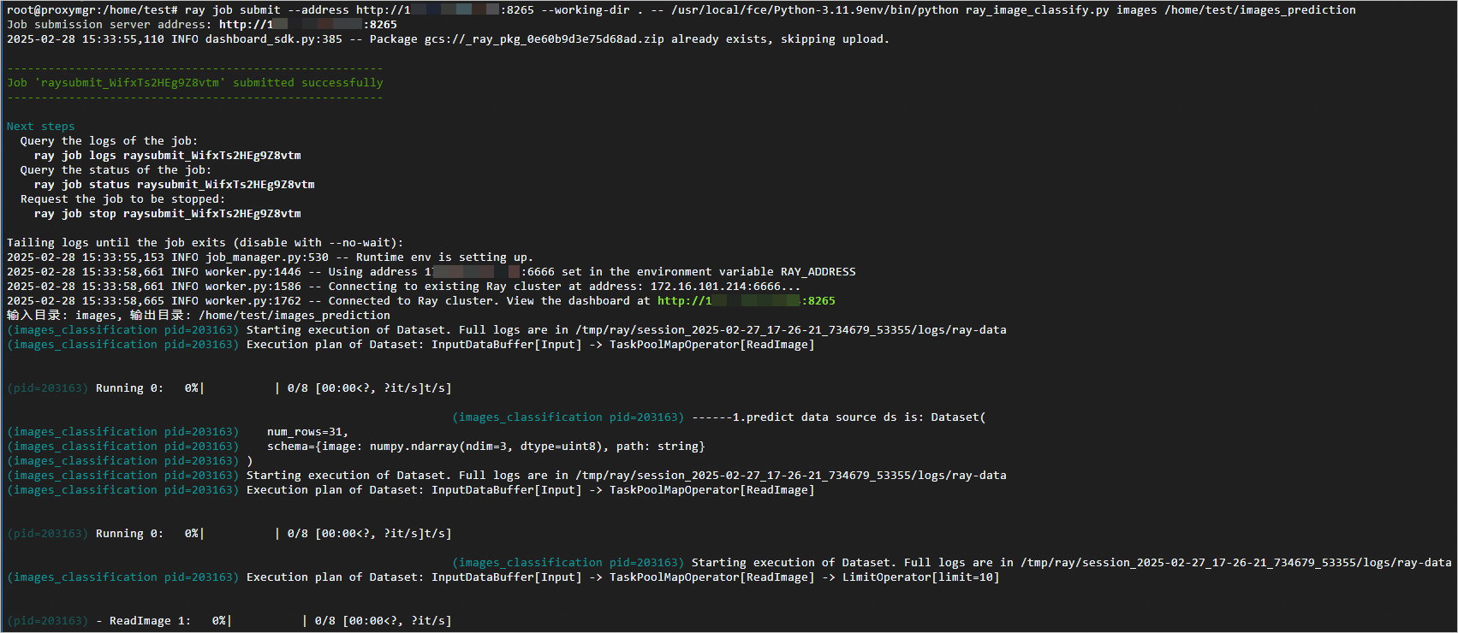
Task: Click the gcs package zip name text
Action: coord(545,39)
